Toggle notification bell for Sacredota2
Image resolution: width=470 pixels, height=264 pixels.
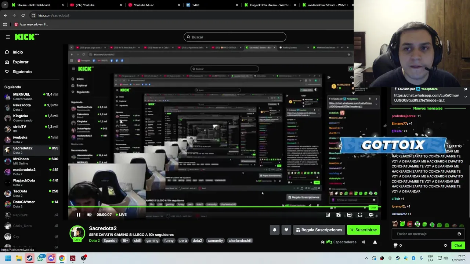coord(274,230)
